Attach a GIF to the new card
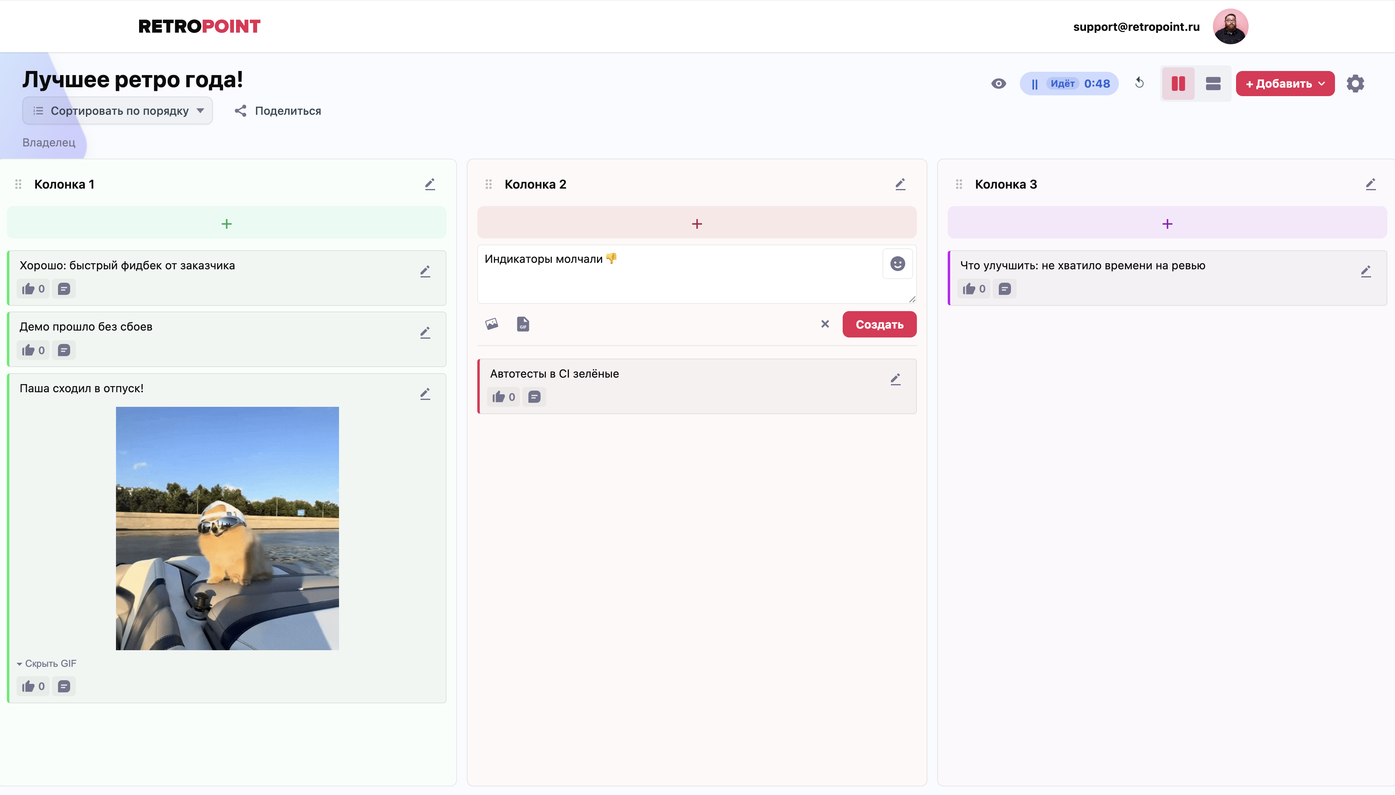Viewport: 1395px width, 795px height. pyautogui.click(x=522, y=324)
